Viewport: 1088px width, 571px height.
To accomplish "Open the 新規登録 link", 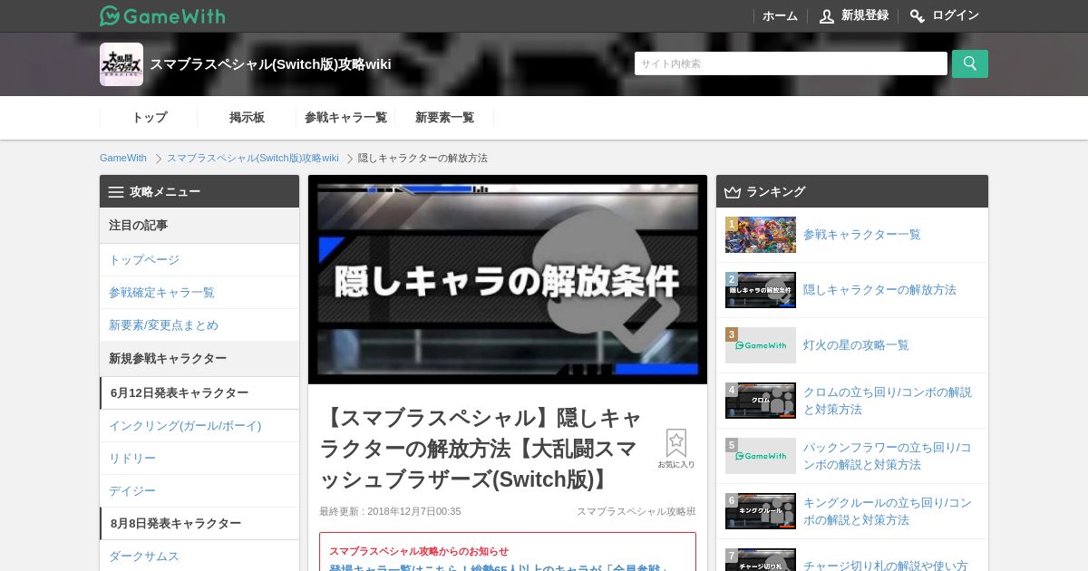I will click(x=865, y=15).
